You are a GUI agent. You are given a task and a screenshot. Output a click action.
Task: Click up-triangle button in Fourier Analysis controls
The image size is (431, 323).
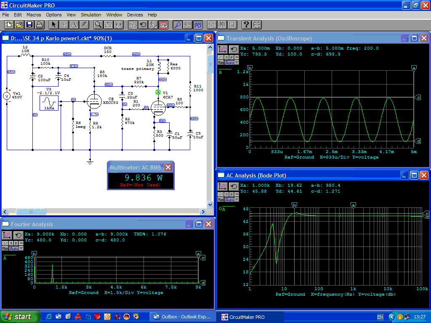pyautogui.click(x=21, y=244)
